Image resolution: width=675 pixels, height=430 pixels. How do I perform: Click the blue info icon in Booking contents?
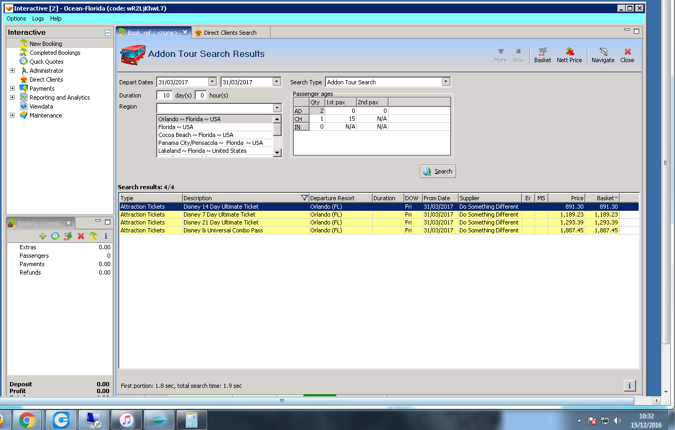106,236
